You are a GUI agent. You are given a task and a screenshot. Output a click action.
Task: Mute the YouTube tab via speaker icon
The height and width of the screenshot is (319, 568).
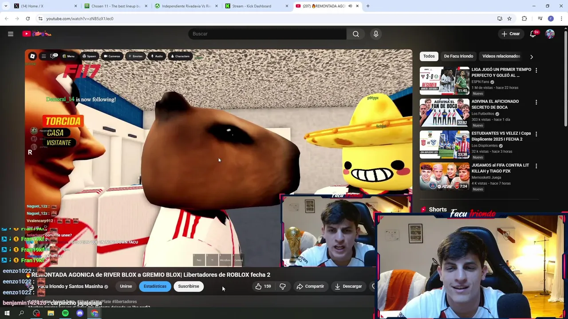[x=350, y=6]
